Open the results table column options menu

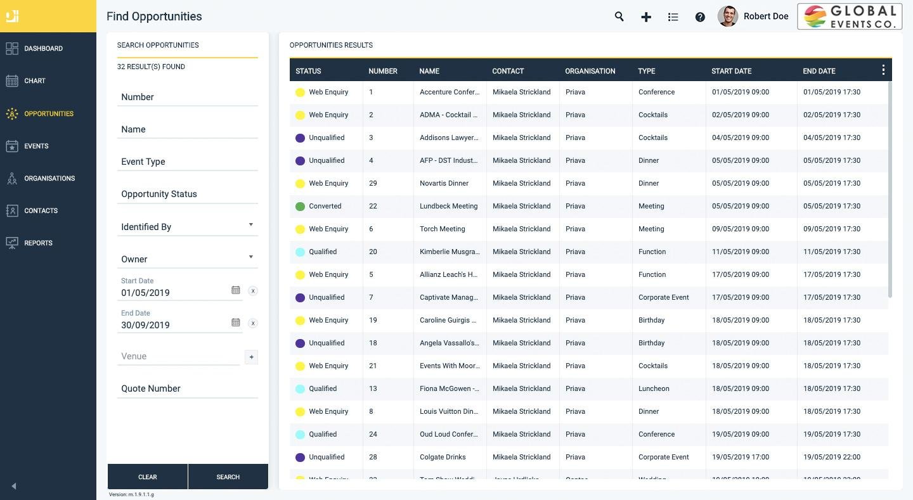pos(883,70)
